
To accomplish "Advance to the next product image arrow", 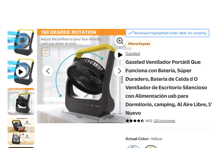I will coord(119,71).
